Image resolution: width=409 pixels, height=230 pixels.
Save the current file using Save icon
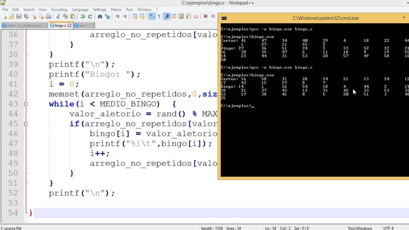[19, 17]
